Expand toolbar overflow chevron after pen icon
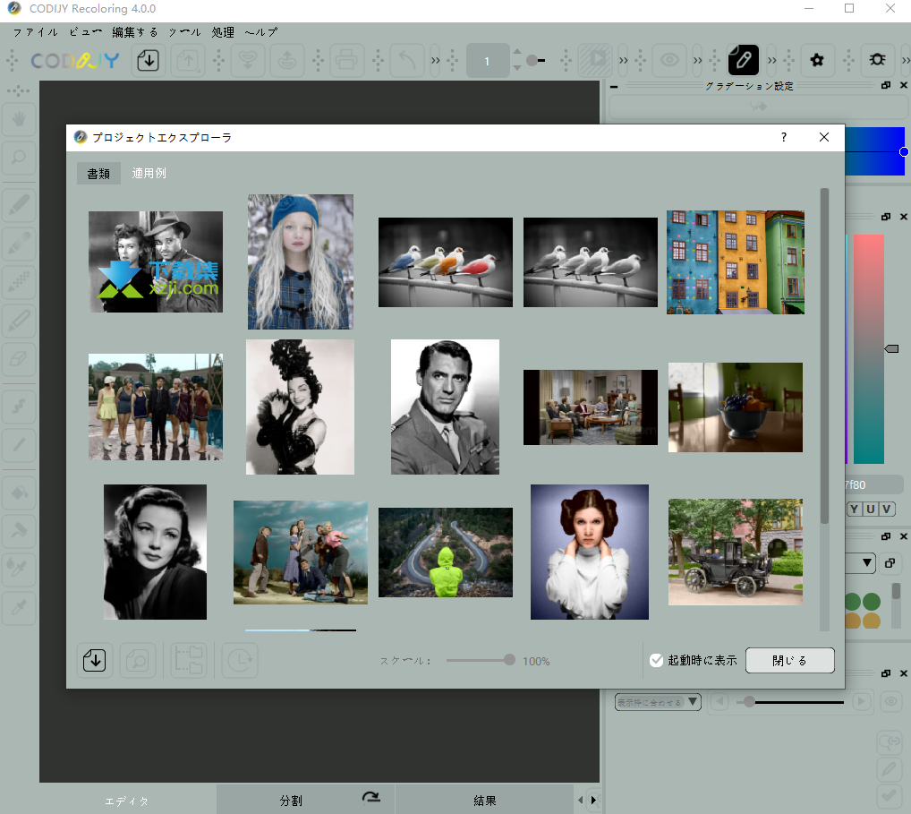 click(772, 61)
